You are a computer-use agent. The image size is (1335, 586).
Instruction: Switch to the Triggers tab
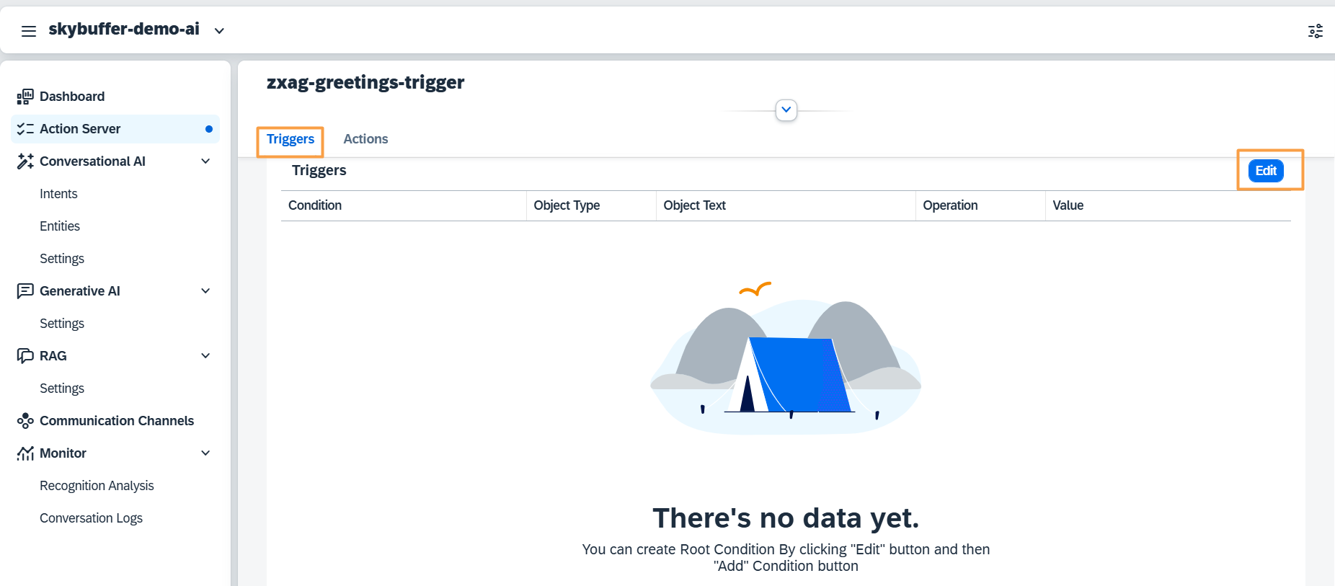tap(290, 139)
